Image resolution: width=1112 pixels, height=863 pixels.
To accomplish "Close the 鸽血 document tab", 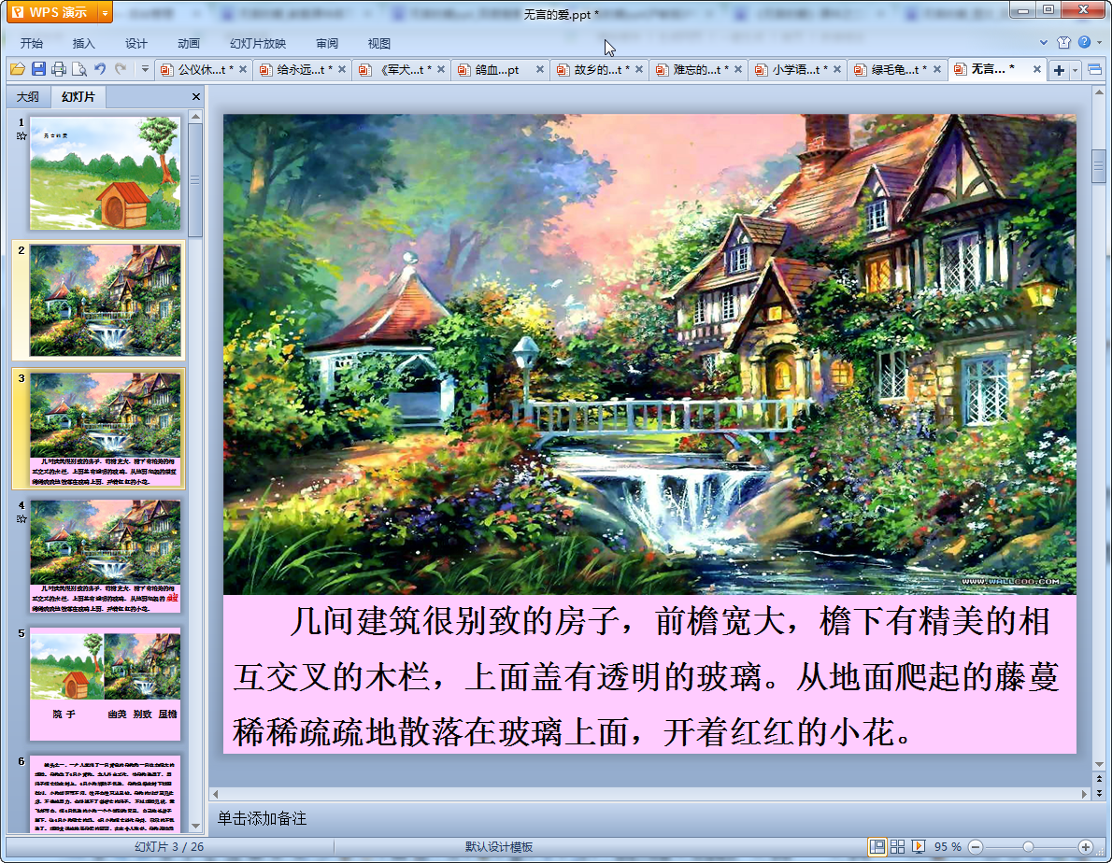I will 540,69.
